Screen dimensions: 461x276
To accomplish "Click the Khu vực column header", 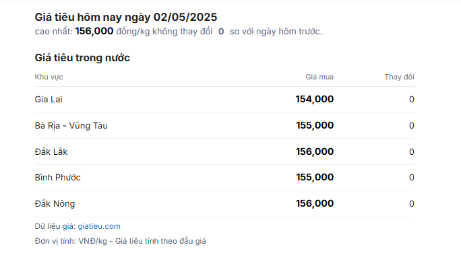I will (x=49, y=77).
